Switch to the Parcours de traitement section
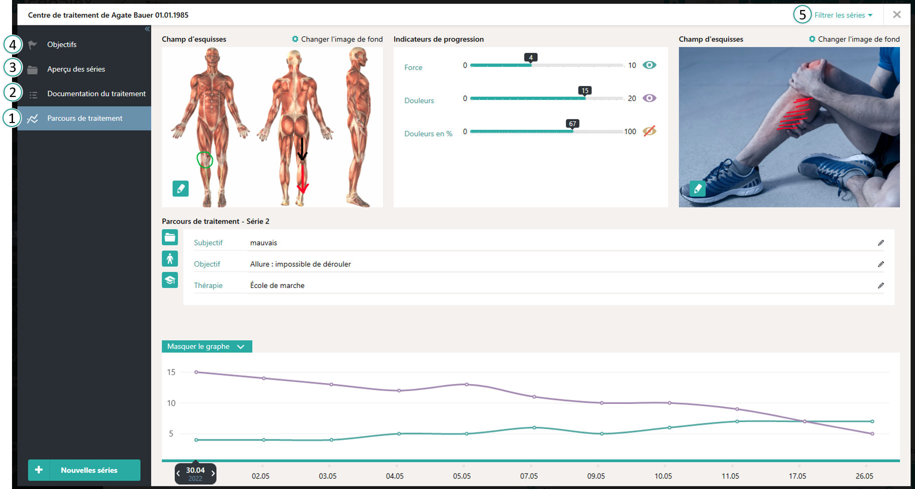The width and height of the screenshot is (915, 489). [84, 118]
